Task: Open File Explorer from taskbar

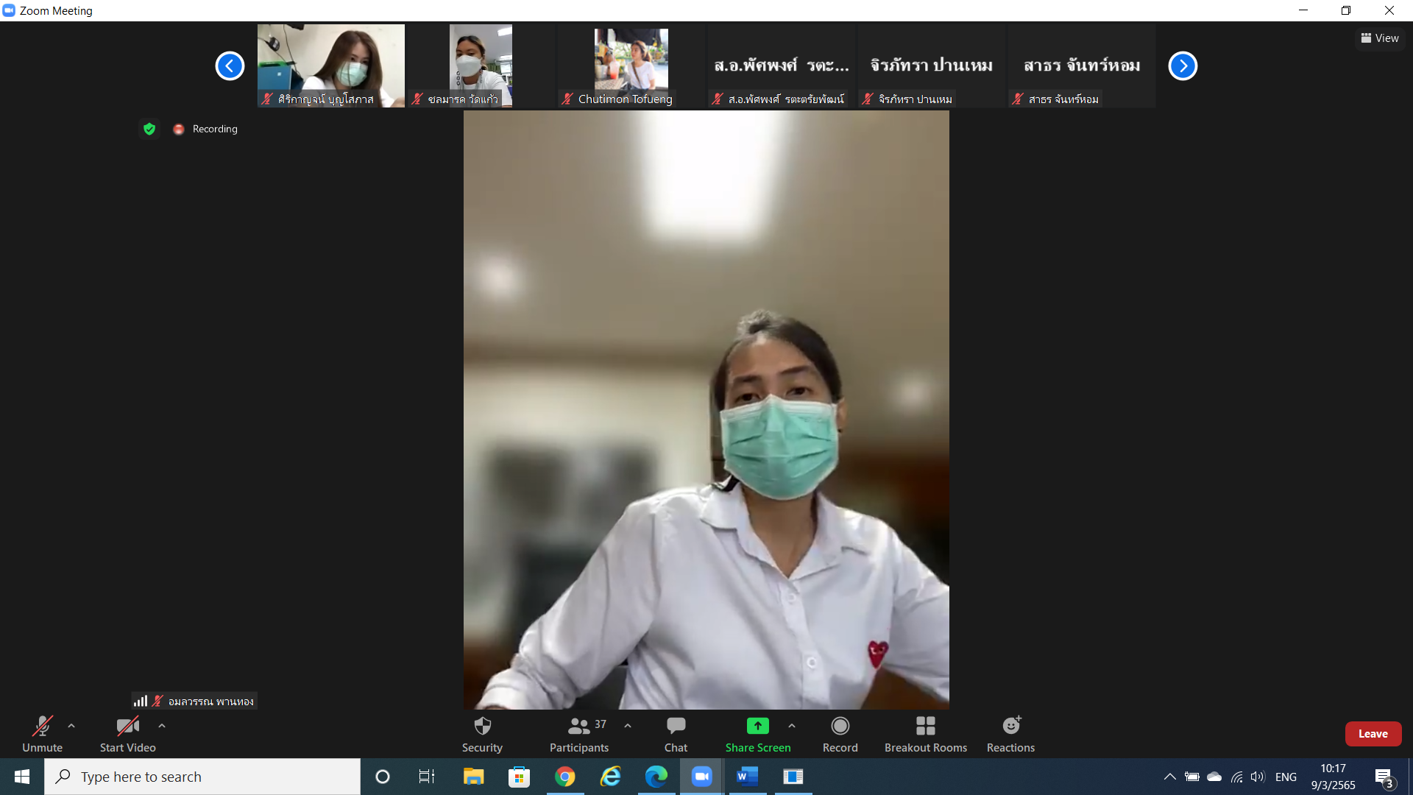Action: (x=473, y=777)
